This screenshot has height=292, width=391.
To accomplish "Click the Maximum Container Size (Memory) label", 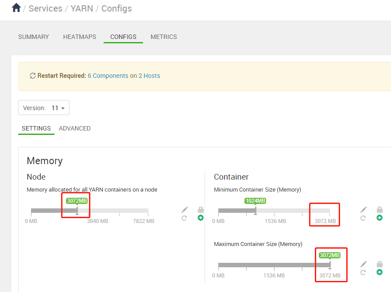I will 258,244.
